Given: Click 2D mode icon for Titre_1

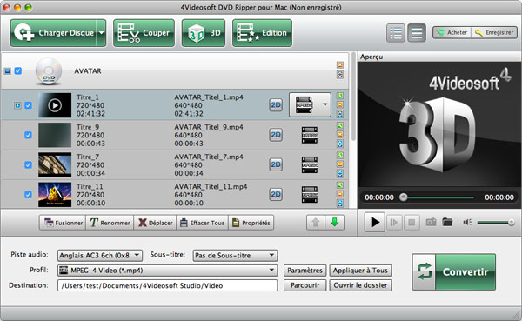Looking at the screenshot, I should pos(276,105).
